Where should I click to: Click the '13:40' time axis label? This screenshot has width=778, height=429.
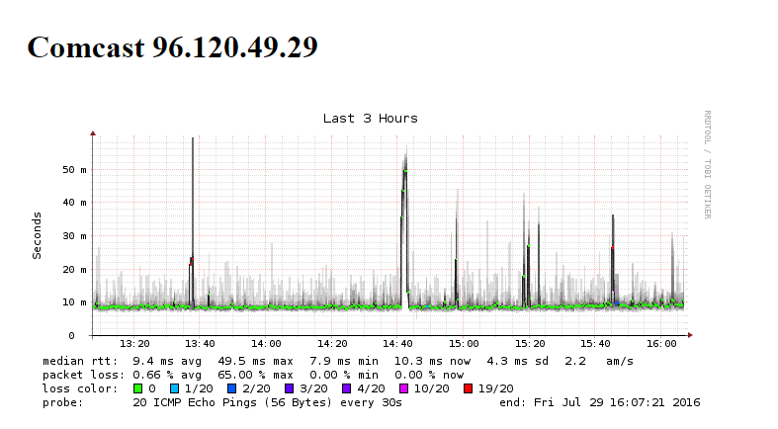pyautogui.click(x=200, y=344)
